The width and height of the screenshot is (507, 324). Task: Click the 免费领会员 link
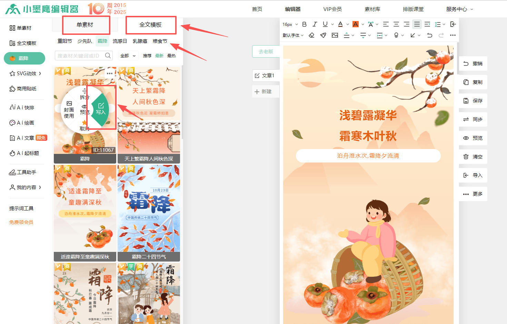tap(21, 222)
